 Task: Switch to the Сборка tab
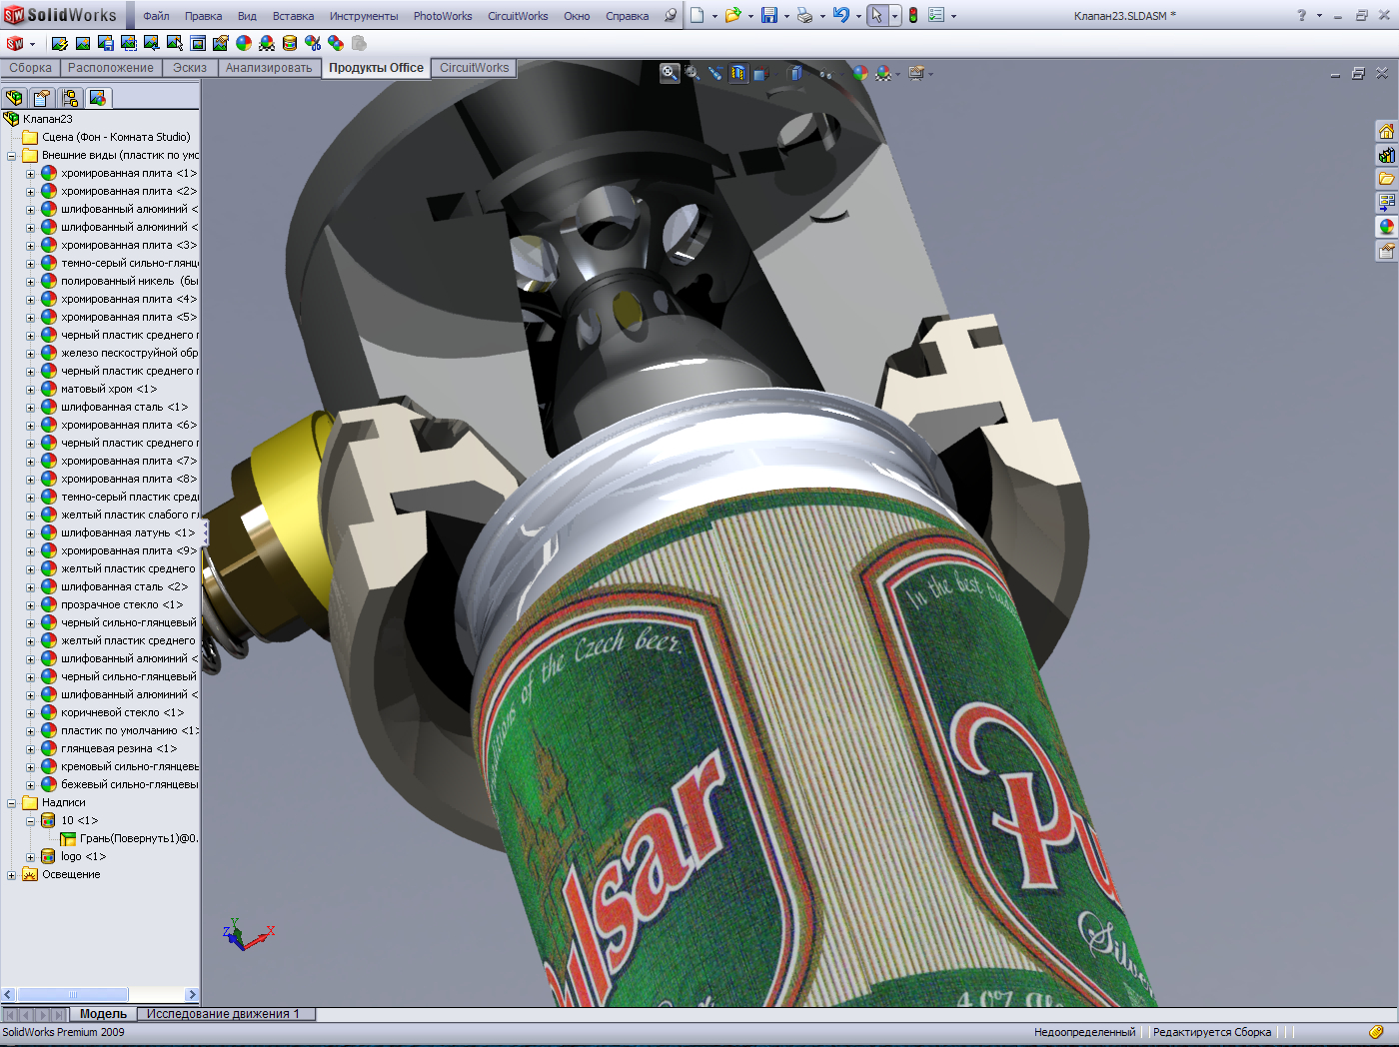tap(31, 68)
